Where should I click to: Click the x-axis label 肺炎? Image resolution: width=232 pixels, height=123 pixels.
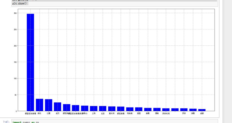39,113
